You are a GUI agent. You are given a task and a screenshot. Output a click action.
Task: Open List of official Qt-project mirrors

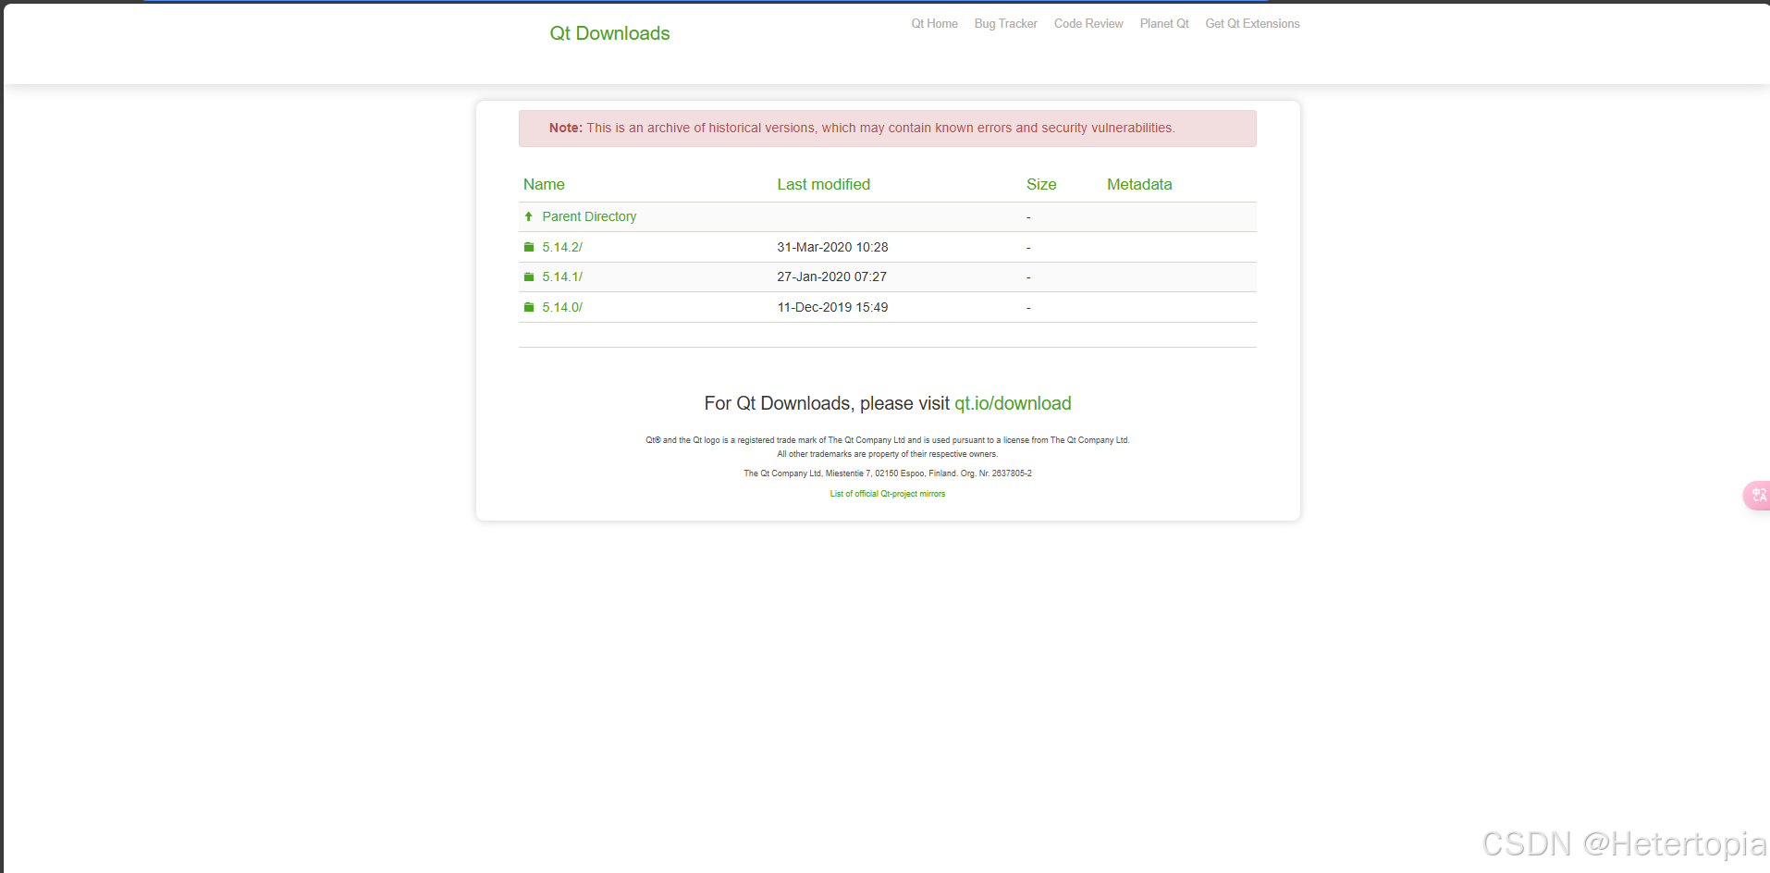pos(888,494)
